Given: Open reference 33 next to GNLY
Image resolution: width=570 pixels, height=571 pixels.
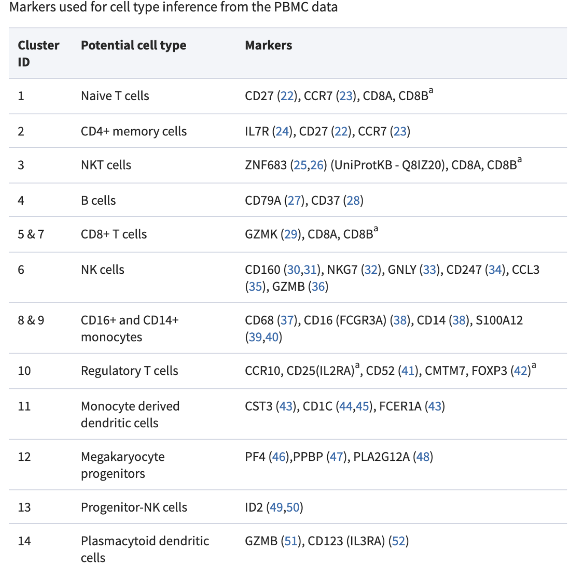Looking at the screenshot, I should [429, 270].
